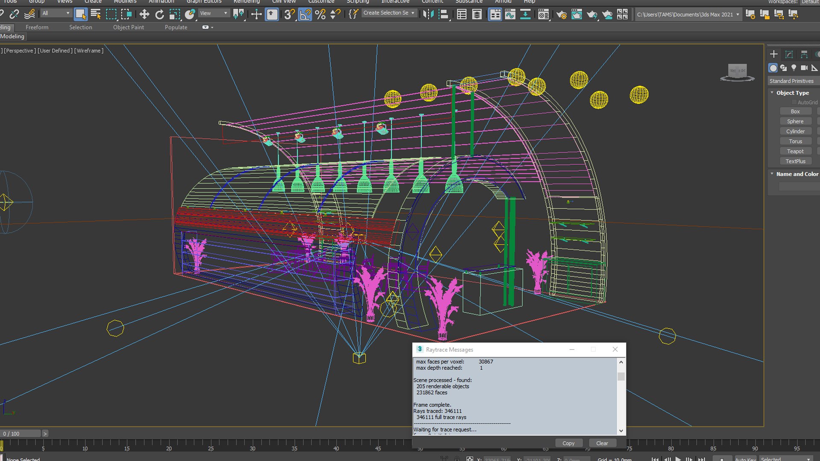
Task: Open the Rendering menu
Action: (246, 2)
